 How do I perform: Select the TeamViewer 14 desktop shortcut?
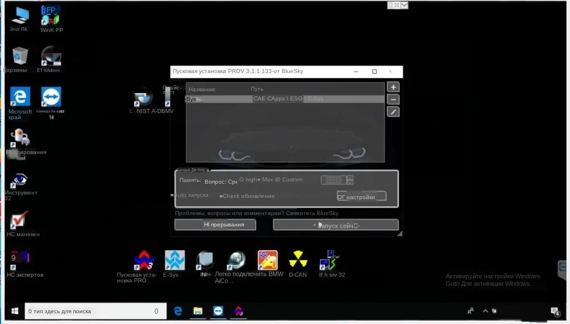coord(51,103)
